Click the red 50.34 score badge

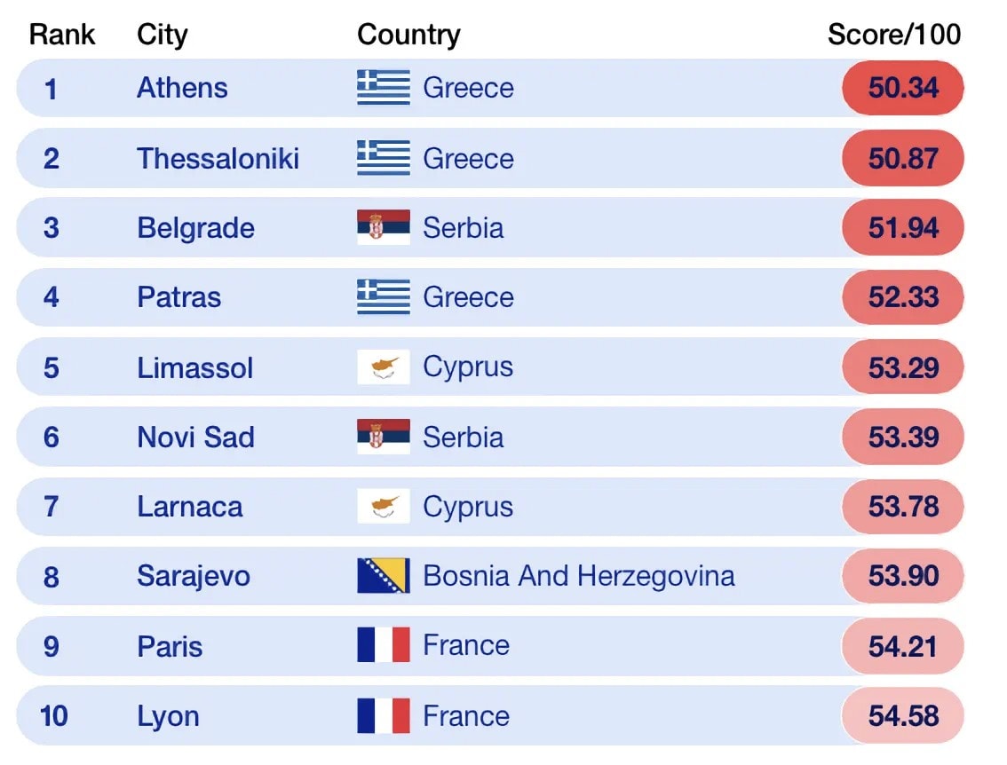tap(903, 88)
